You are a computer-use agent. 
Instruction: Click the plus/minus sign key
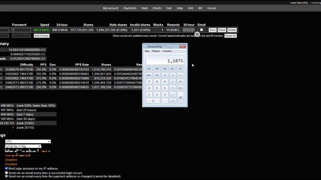point(173,75)
